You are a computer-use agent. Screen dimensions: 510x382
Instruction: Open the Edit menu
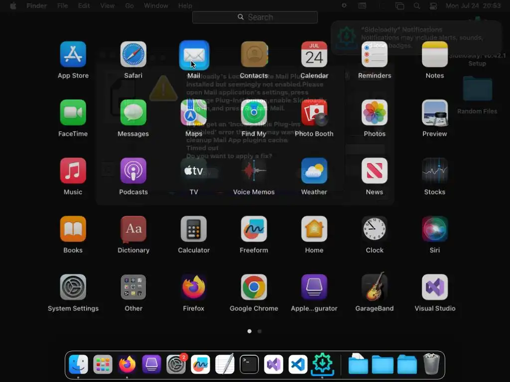coord(84,5)
